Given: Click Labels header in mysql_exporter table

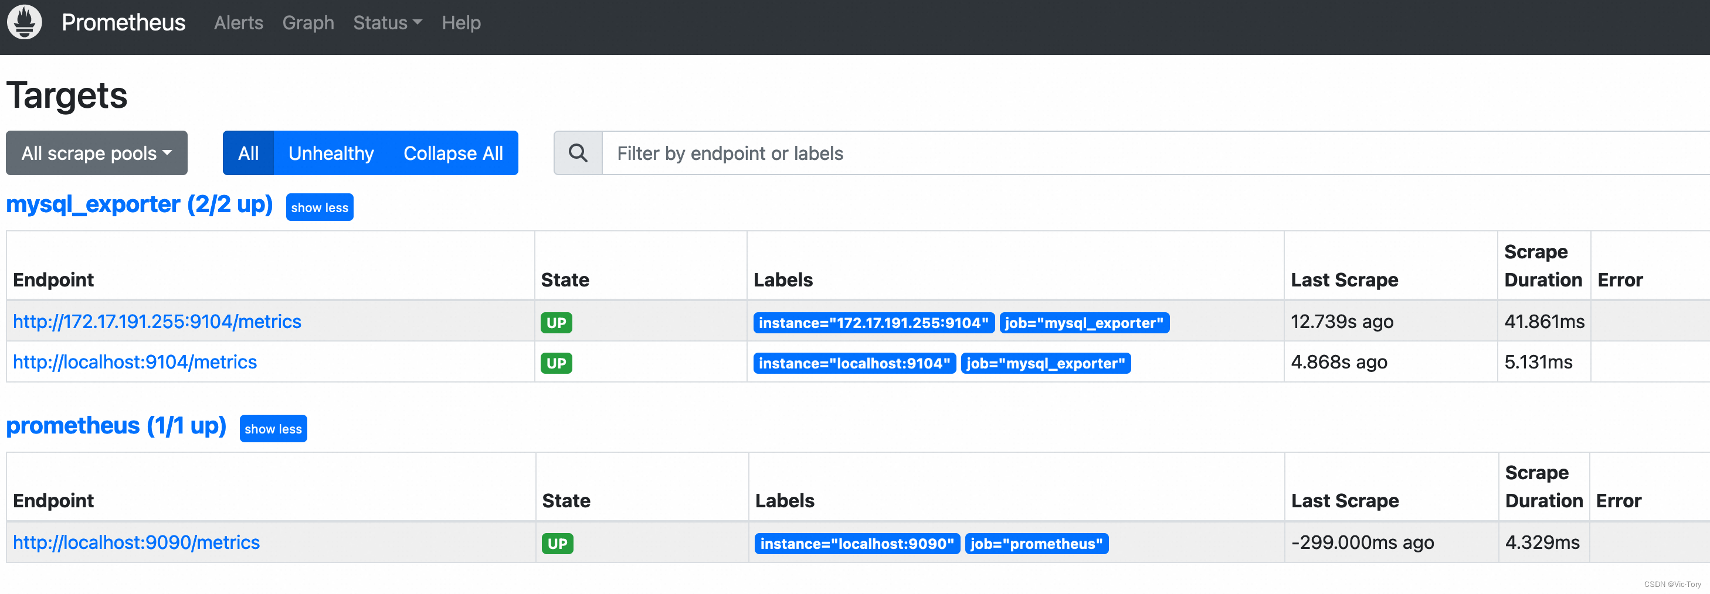Looking at the screenshot, I should coord(783,280).
